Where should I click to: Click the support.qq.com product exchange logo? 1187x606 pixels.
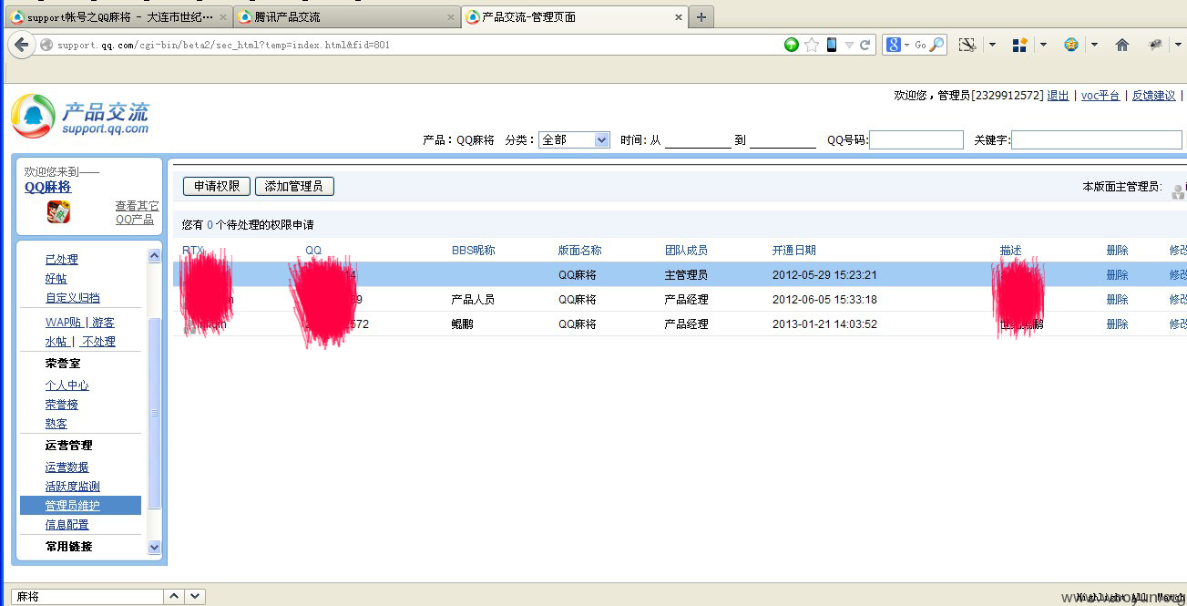80,116
